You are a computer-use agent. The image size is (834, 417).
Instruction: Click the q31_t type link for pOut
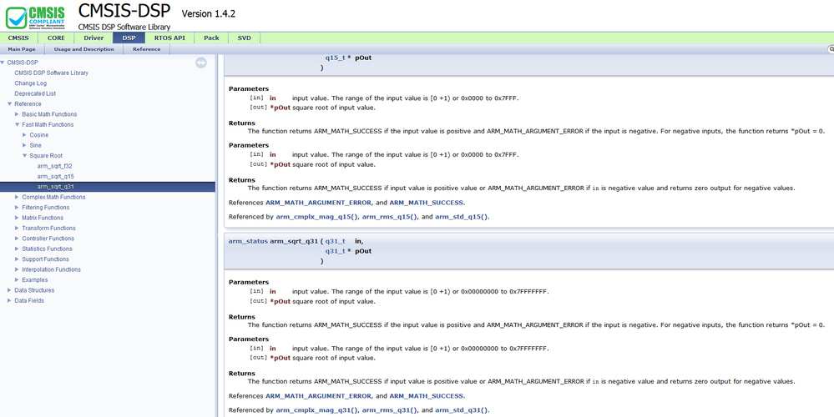pyautogui.click(x=335, y=251)
